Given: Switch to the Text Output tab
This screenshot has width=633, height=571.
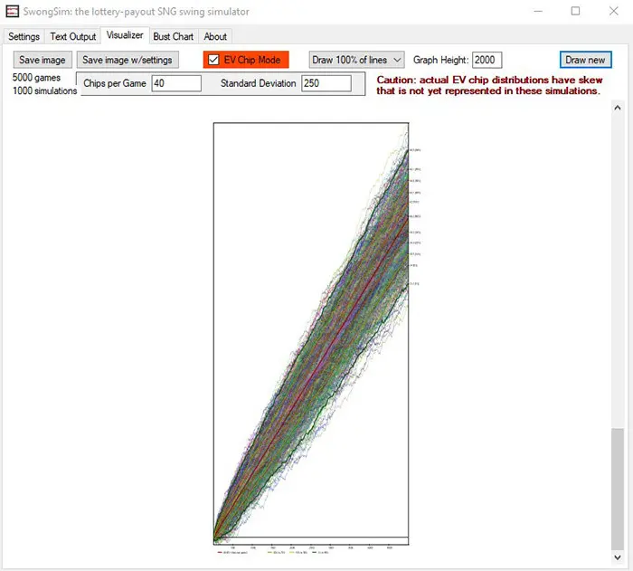Looking at the screenshot, I should coord(73,37).
